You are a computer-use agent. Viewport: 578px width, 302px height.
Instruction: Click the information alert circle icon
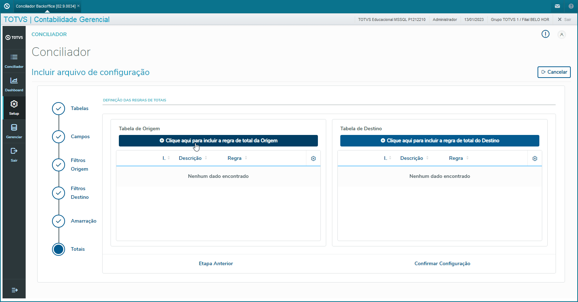[545, 34]
